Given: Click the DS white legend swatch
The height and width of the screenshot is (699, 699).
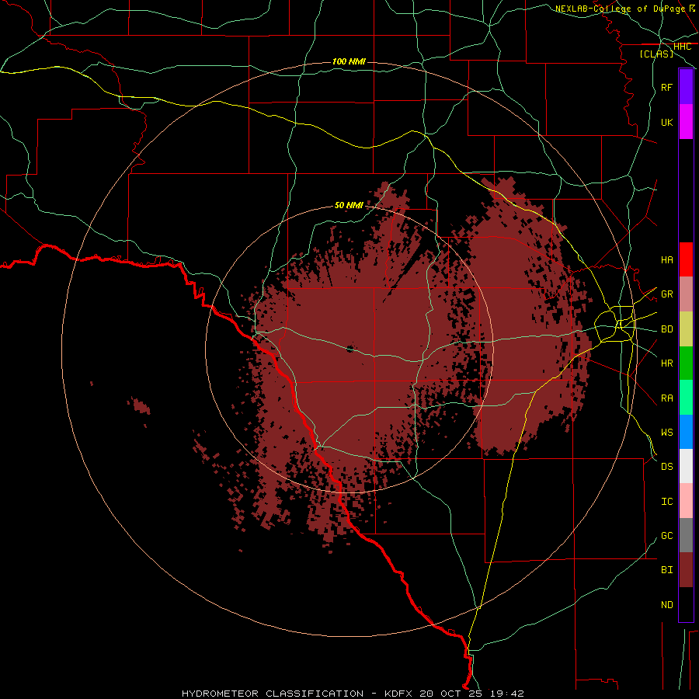Looking at the screenshot, I should [x=686, y=466].
